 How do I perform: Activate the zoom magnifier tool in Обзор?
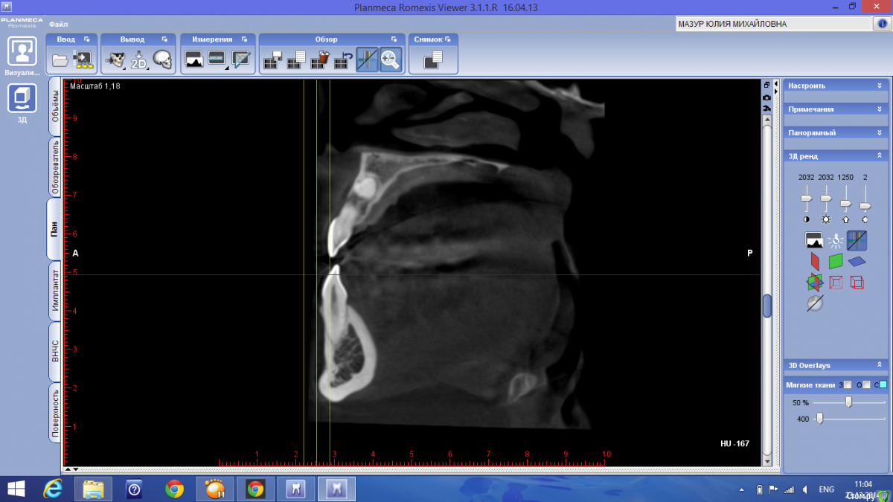[391, 59]
